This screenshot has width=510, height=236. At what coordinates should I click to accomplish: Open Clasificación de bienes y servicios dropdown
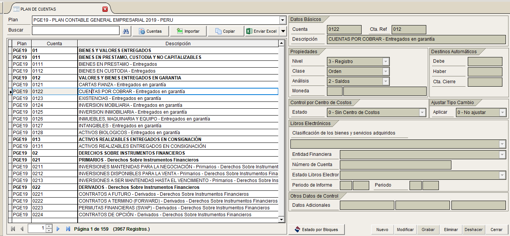(503, 144)
